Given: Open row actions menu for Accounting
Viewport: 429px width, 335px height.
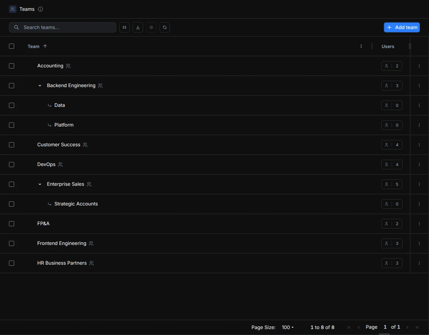Looking at the screenshot, I should tap(419, 66).
